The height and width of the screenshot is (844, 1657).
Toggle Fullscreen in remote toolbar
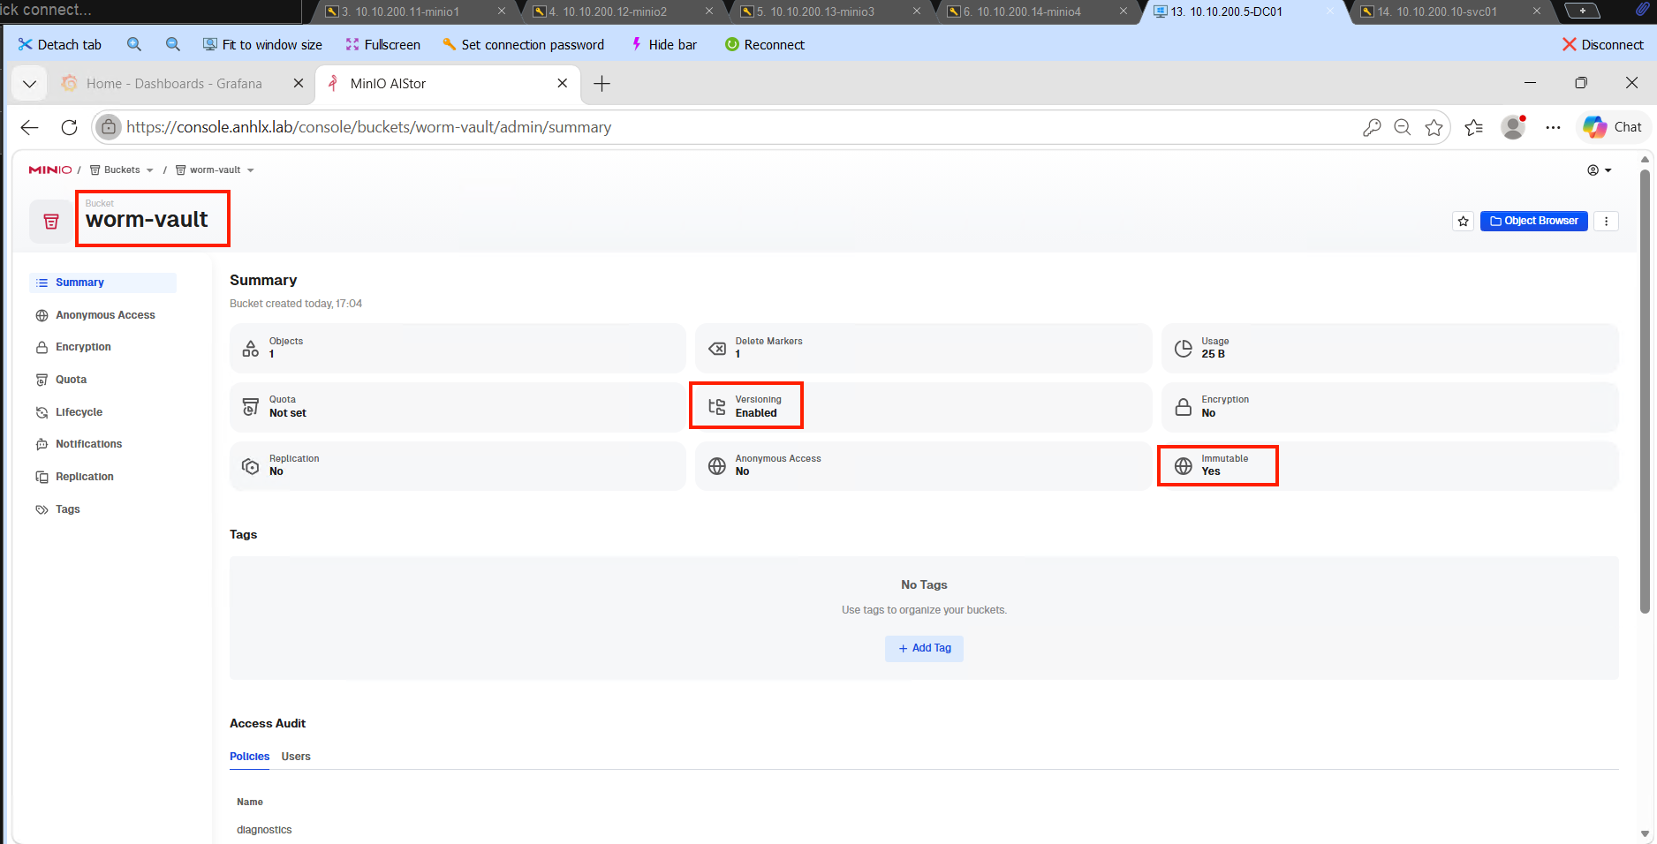382,44
